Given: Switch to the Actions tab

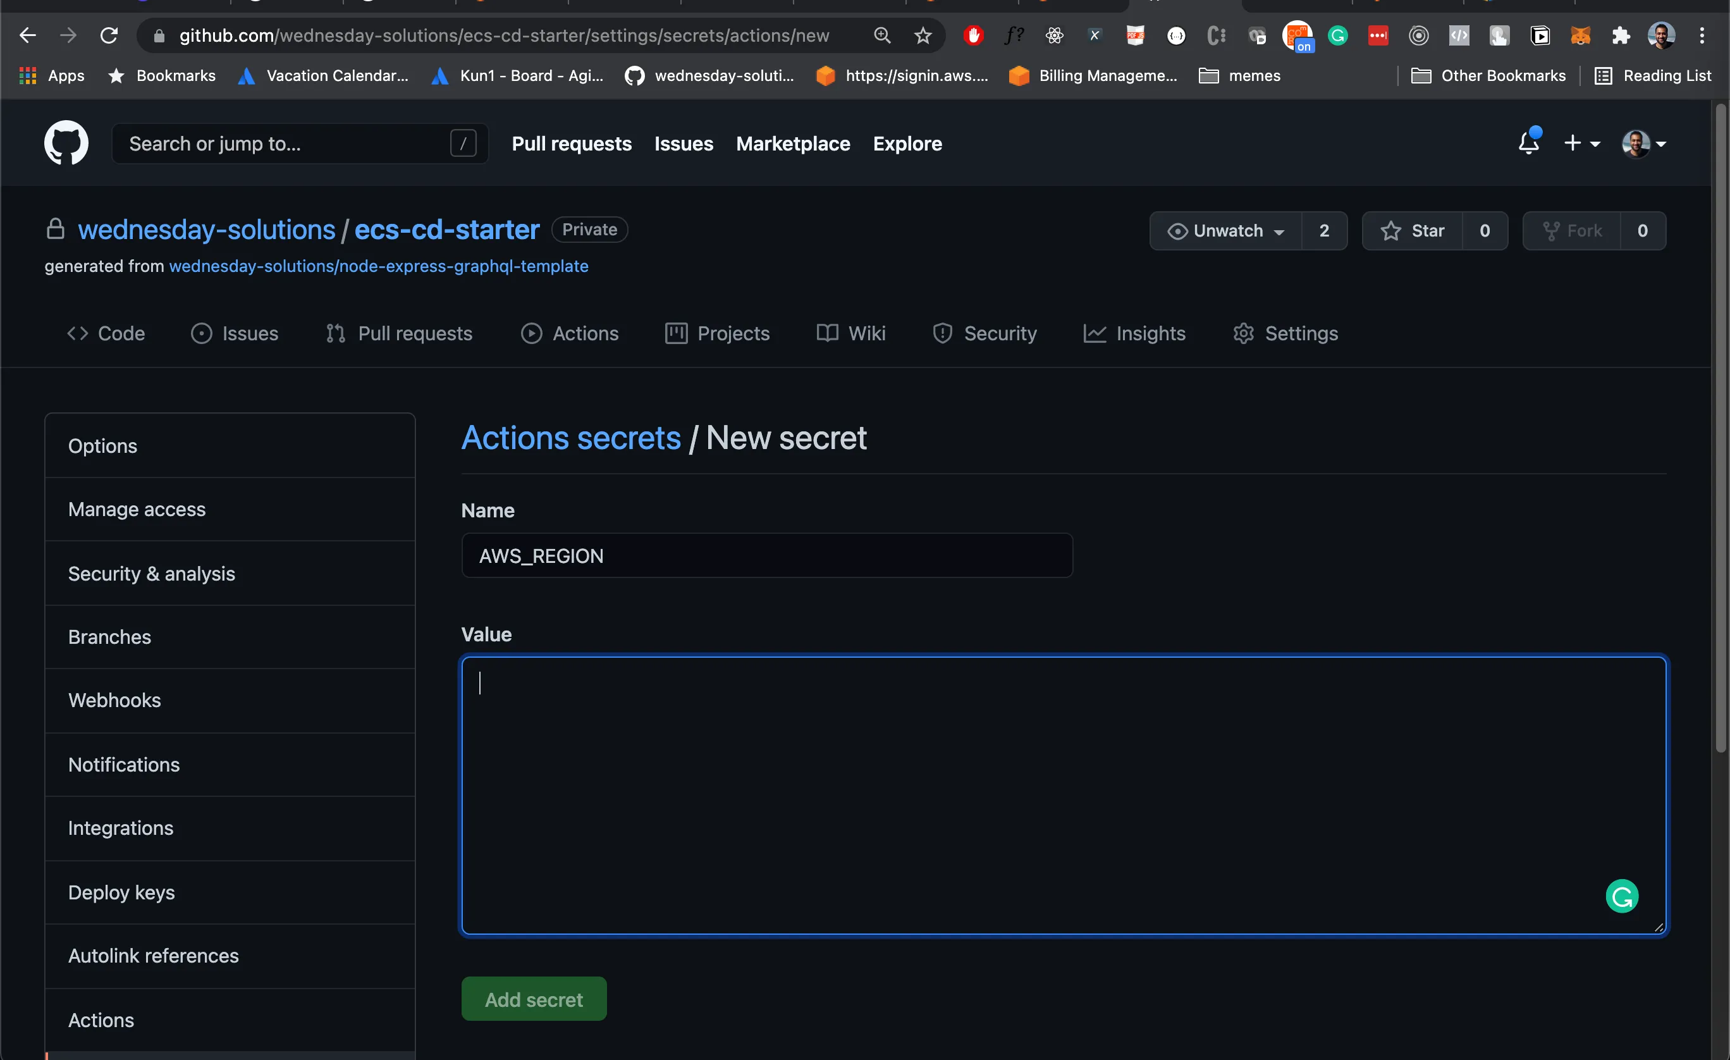Looking at the screenshot, I should pos(570,333).
